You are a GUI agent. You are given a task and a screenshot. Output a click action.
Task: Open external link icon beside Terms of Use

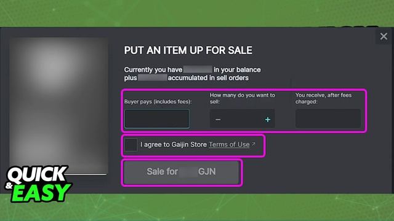pyautogui.click(x=254, y=144)
